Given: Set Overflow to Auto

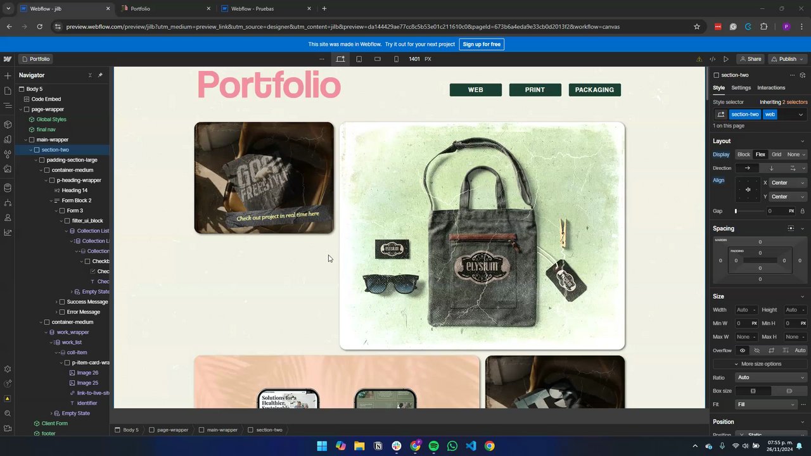Looking at the screenshot, I should tap(800, 350).
